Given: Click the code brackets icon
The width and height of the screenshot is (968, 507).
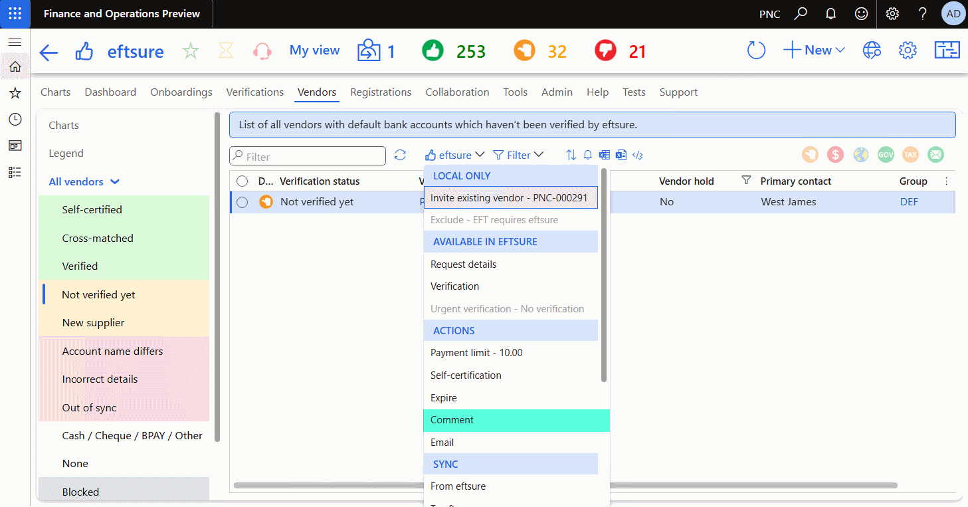Looking at the screenshot, I should pos(637,155).
